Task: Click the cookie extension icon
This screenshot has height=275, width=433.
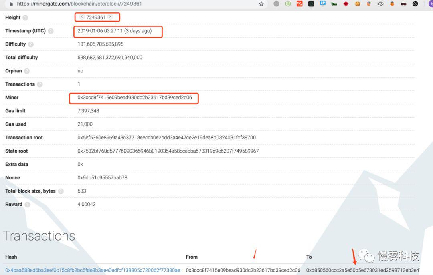Action: point(357,4)
